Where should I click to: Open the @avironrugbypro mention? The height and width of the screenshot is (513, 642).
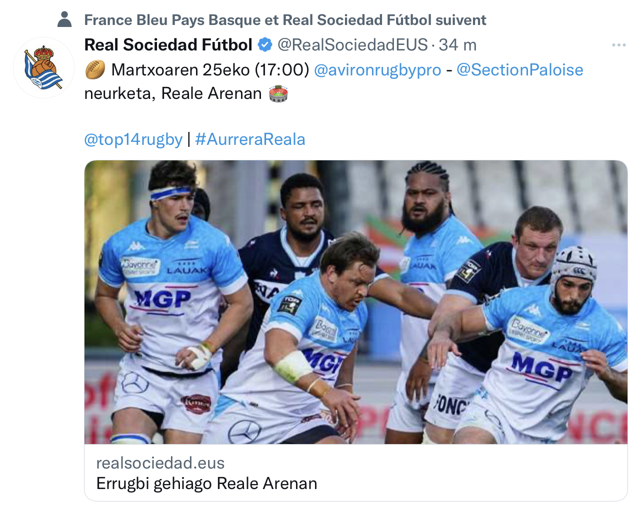[x=377, y=70]
